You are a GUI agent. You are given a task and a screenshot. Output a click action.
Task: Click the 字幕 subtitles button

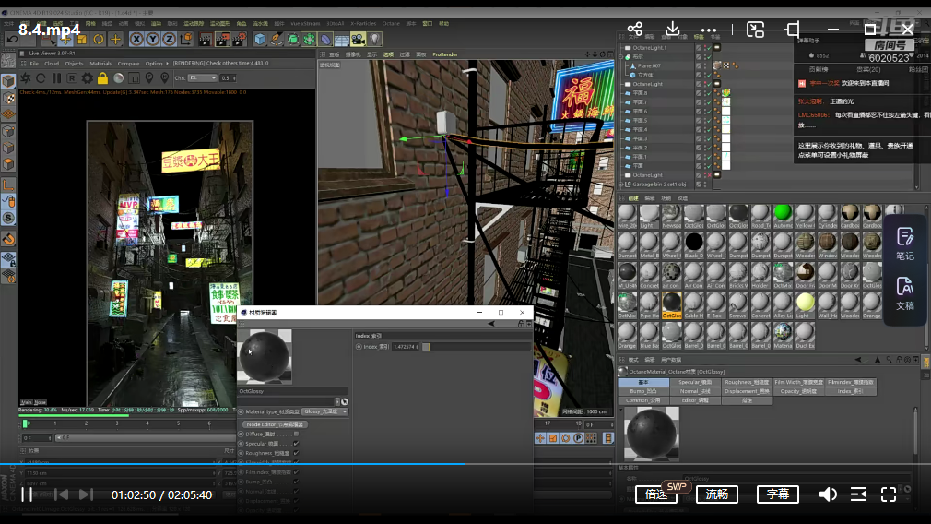point(778,494)
